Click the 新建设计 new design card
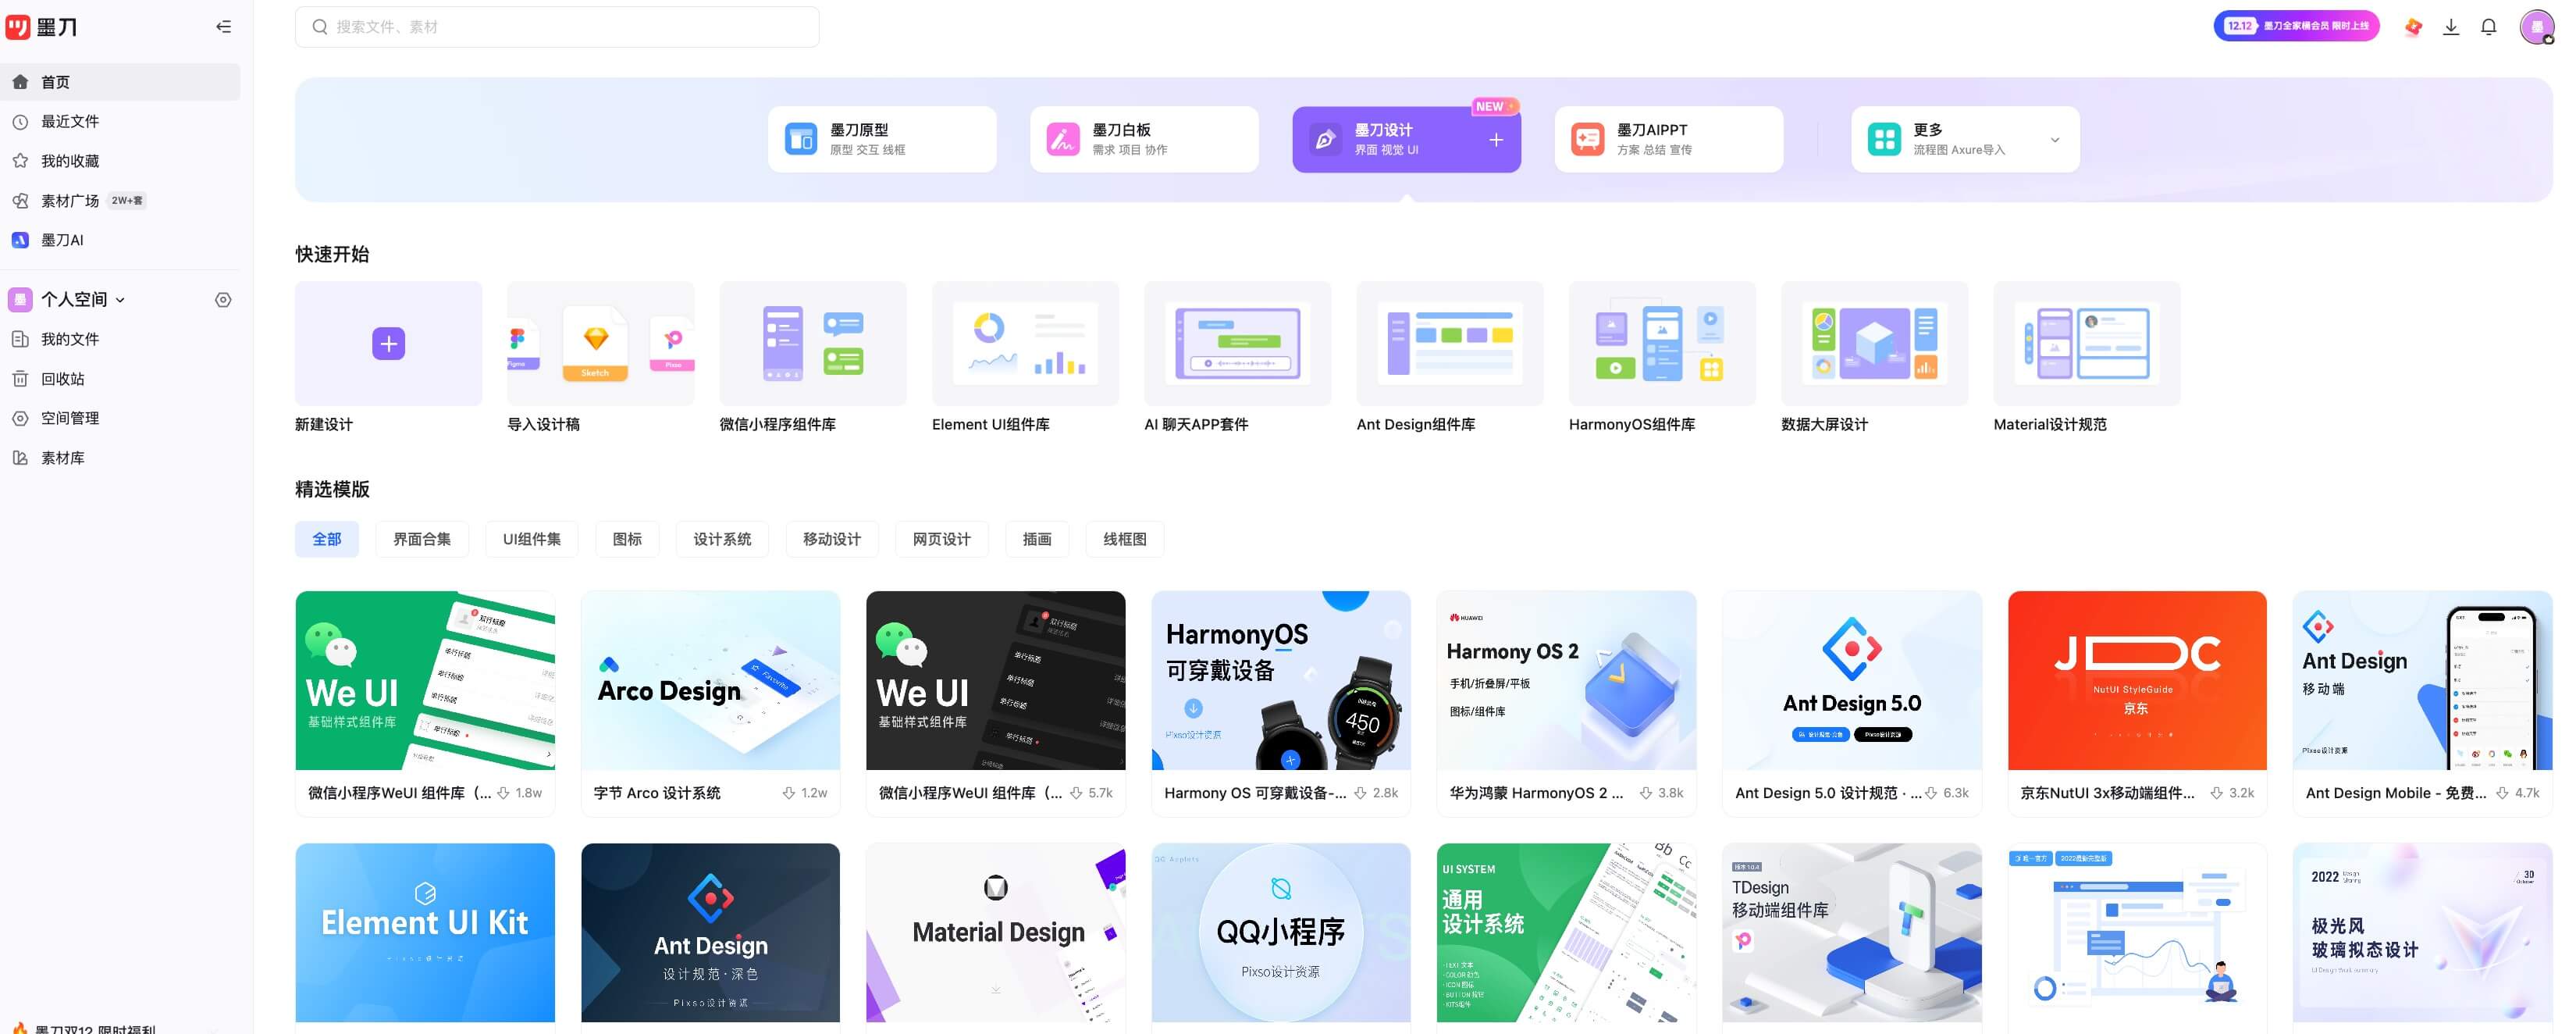 388,343
